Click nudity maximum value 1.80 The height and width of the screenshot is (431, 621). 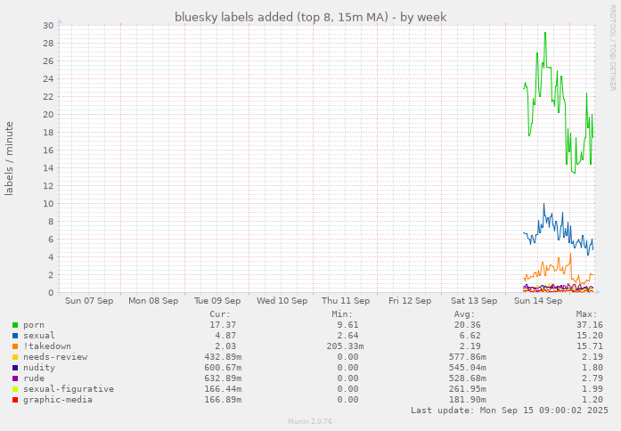592,368
